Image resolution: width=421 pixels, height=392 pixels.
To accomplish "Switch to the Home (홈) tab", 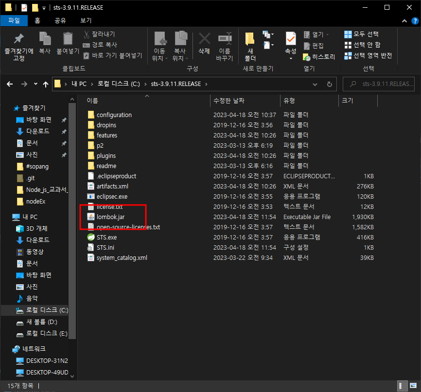I will tap(37, 20).
